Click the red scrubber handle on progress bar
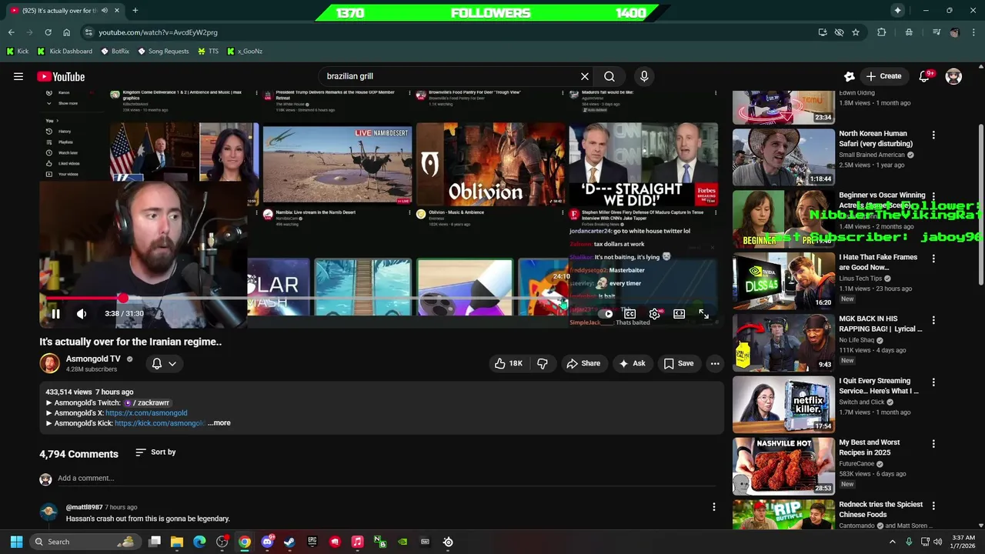 click(x=122, y=299)
